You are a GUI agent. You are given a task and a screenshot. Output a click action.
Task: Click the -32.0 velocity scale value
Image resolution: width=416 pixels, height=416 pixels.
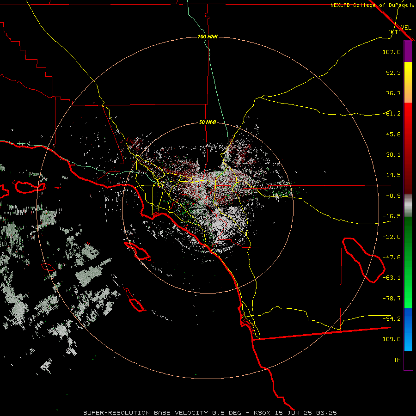(x=392, y=237)
